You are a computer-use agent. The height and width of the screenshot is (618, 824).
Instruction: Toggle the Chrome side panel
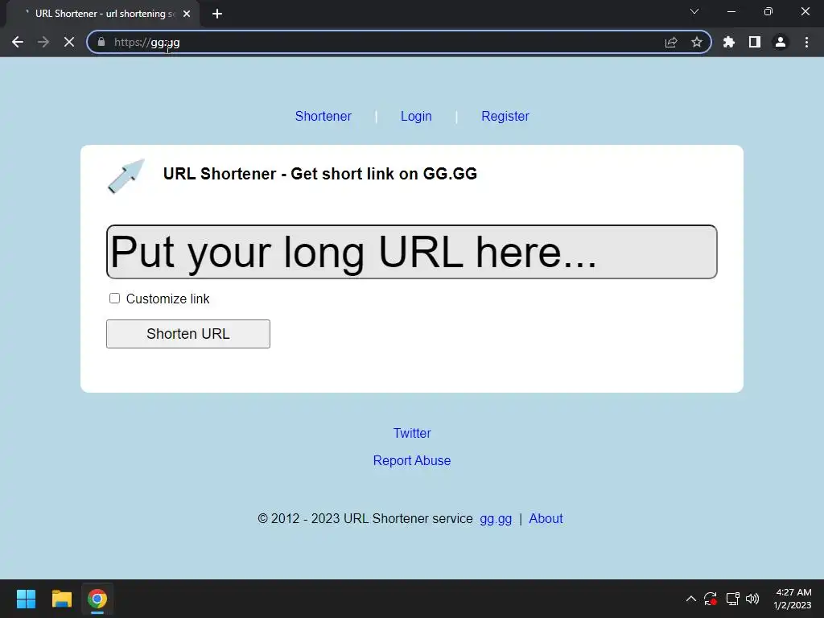tap(755, 42)
